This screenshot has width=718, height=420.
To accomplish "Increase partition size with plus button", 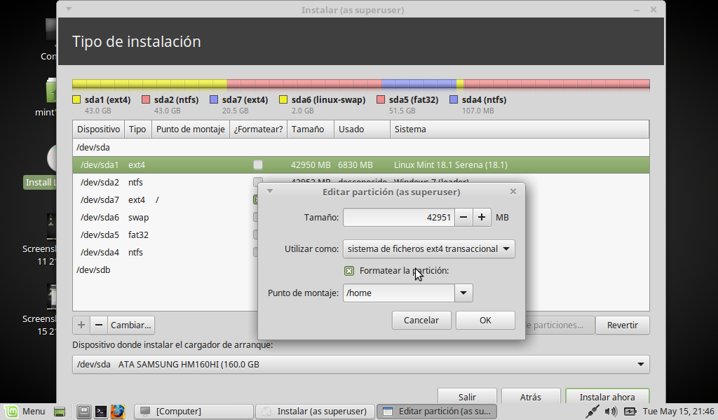I will 482,218.
